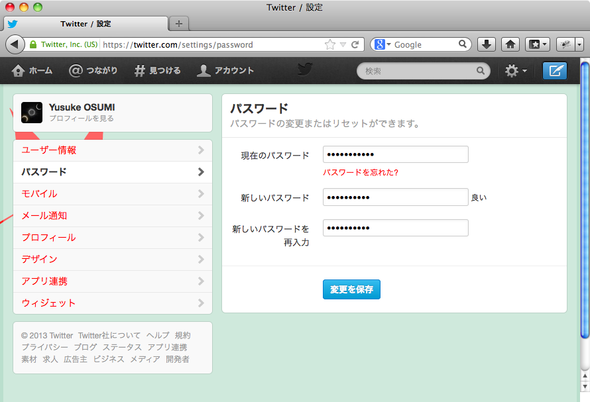
Task: Click chevron on デザイン row
Action: tap(201, 259)
